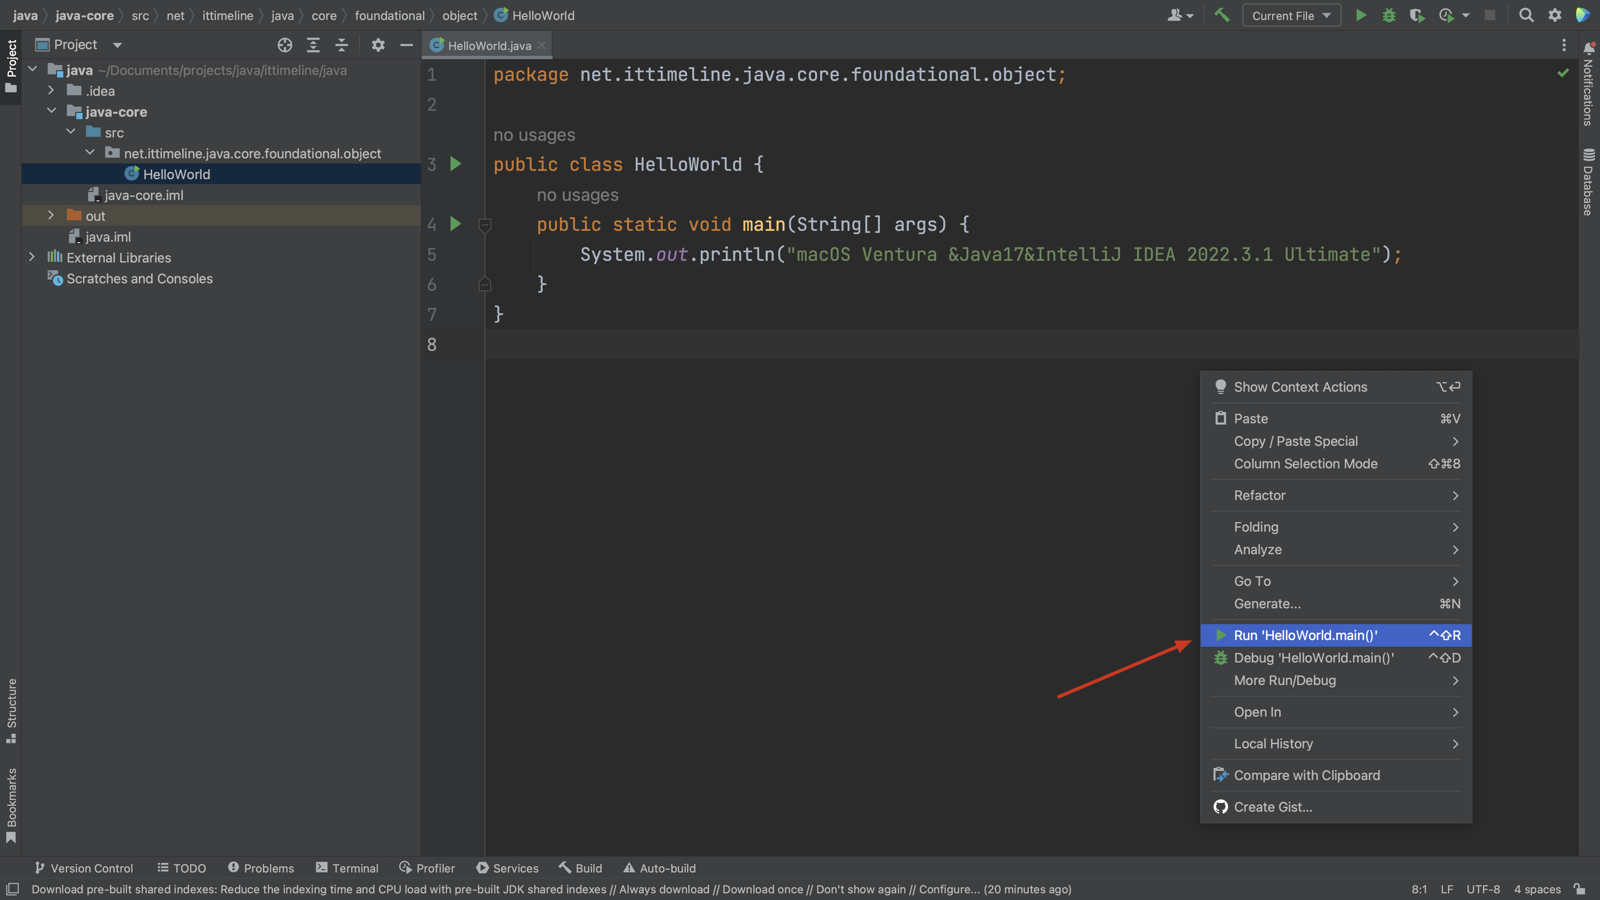Open the Database side panel
Viewport: 1600px width, 900px height.
tap(1588, 182)
